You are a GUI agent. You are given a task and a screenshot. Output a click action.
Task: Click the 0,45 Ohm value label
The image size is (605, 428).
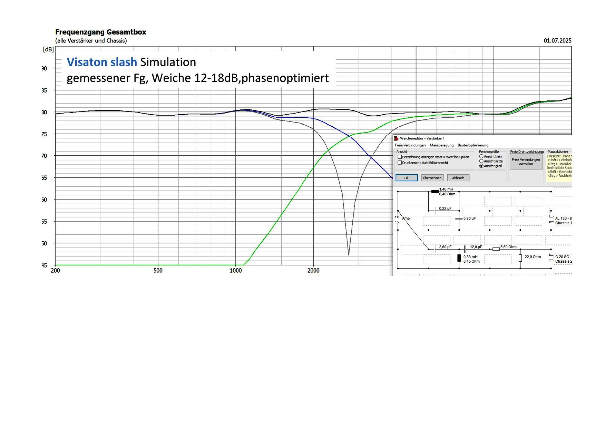pos(471,261)
